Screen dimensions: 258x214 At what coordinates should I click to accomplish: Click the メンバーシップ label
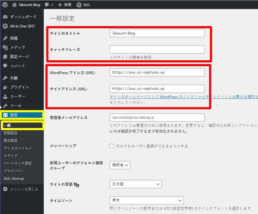tap(63, 146)
